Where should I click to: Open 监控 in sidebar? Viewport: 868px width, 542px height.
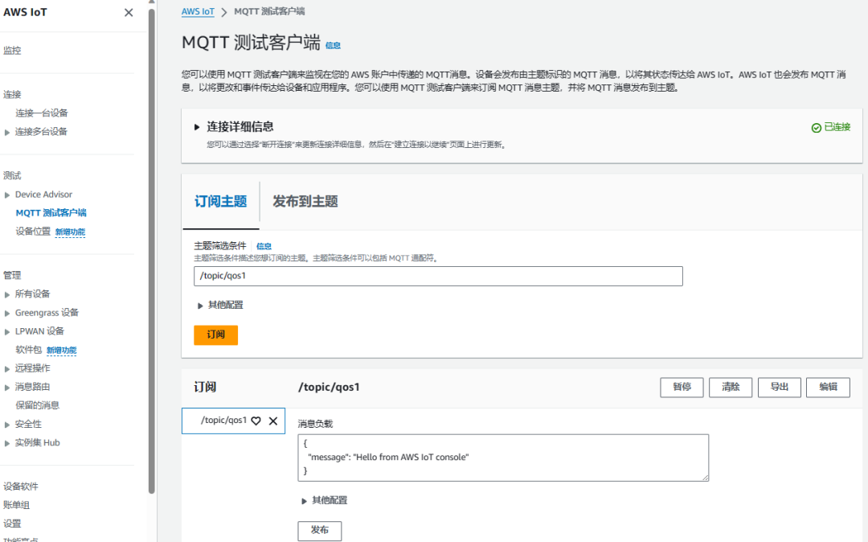pos(12,51)
